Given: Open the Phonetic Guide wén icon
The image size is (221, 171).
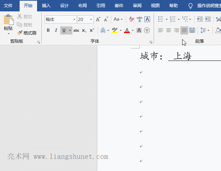Looking at the screenshot, I should (139, 19).
